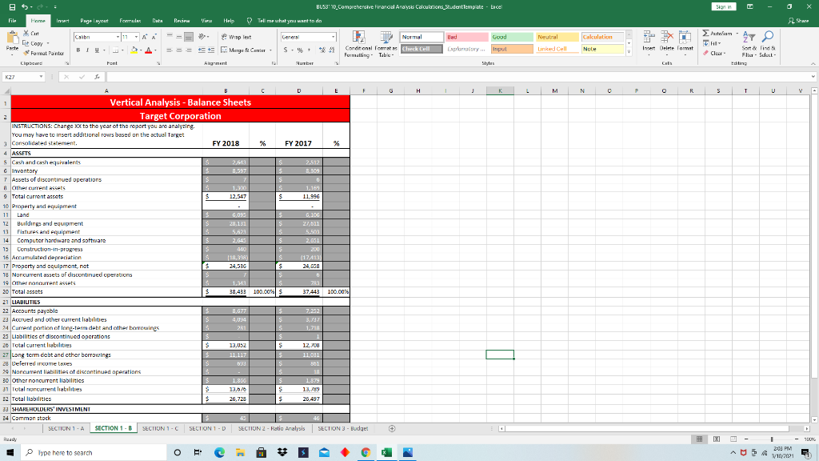Pick the red Font Color button
Viewport: 819px width, 461px height.
pos(148,50)
